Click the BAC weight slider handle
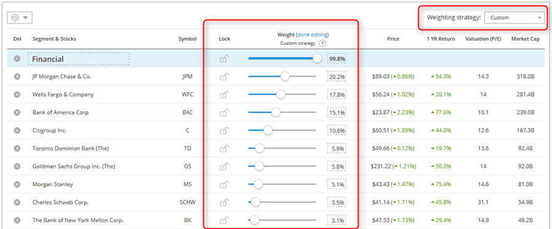The height and width of the screenshot is (229, 552). 276,112
